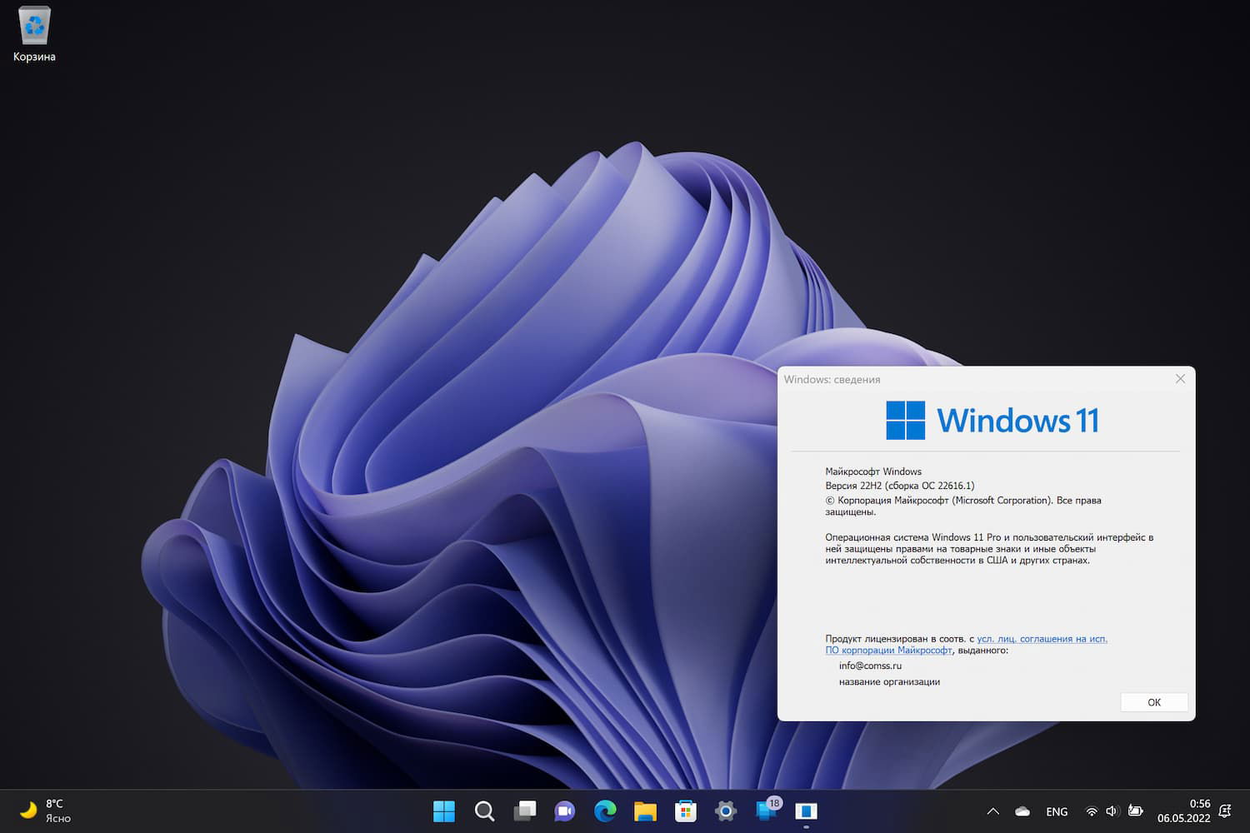
Task: Click the 'название организации' text
Action: tap(889, 681)
